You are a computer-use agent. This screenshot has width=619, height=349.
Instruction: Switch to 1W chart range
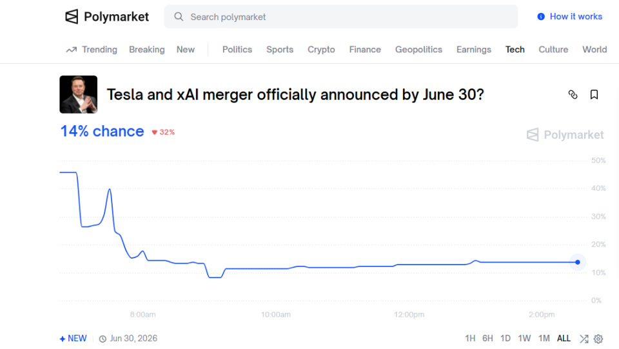524,339
